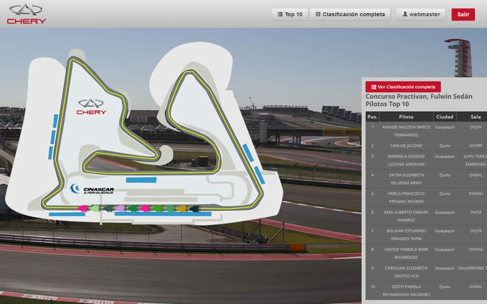Select pilot Max Alberto Fabara Ramirez row
Screen dimensions: 487x304
tap(406, 216)
